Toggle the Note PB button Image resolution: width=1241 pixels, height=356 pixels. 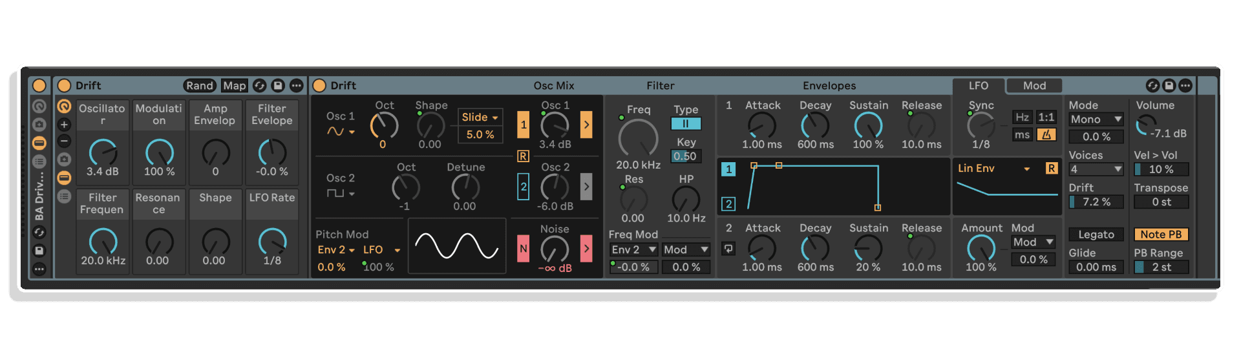pos(1161,235)
